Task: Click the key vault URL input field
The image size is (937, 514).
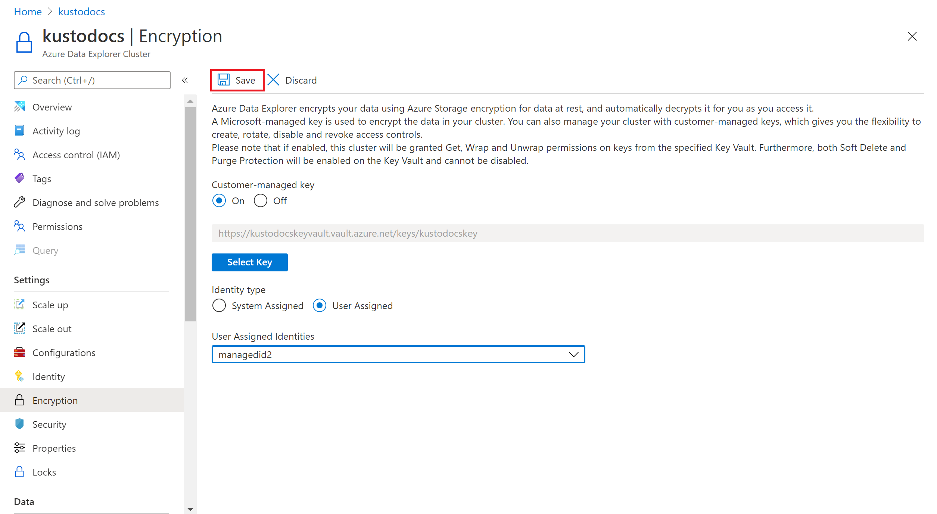Action: point(567,233)
